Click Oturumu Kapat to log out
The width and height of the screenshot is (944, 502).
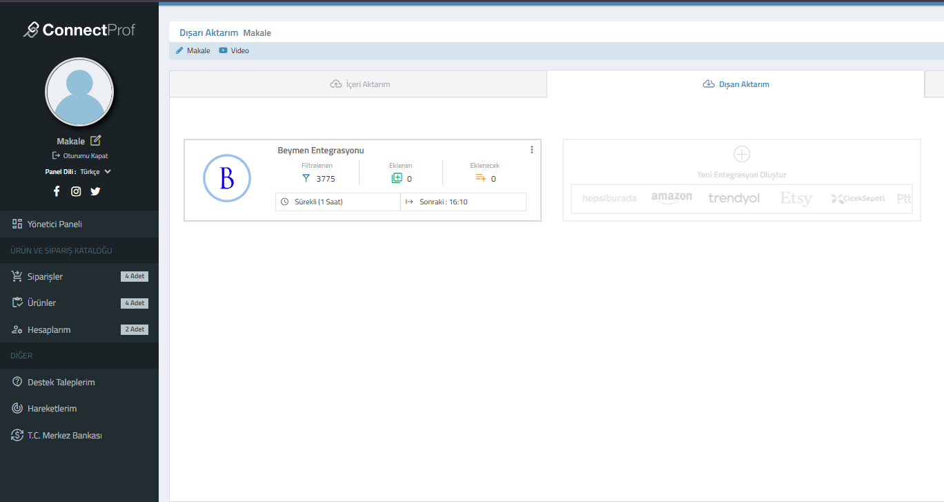click(x=80, y=156)
